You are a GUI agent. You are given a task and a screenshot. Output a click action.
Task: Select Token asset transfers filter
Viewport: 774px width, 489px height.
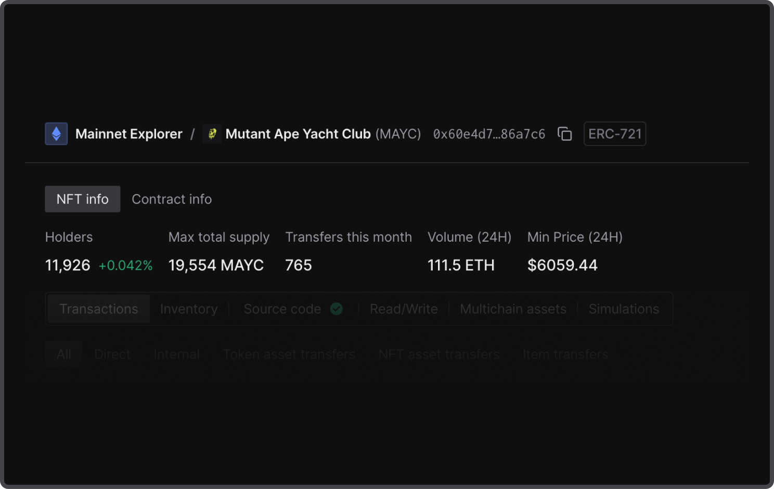[x=289, y=354]
